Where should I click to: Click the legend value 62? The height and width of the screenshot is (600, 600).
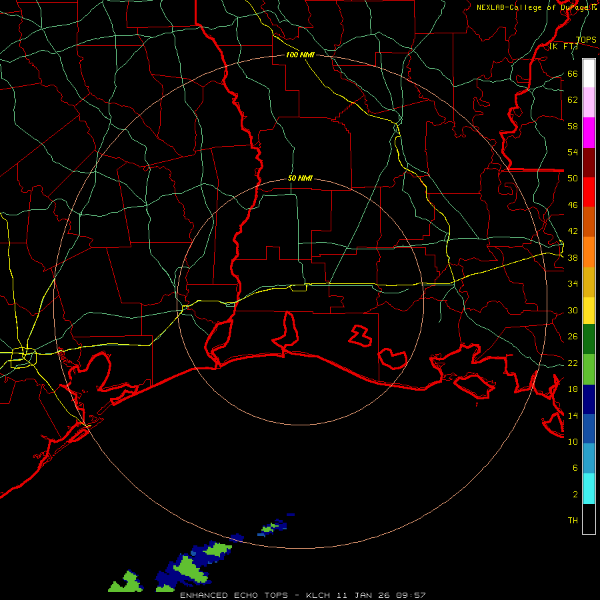tap(573, 100)
